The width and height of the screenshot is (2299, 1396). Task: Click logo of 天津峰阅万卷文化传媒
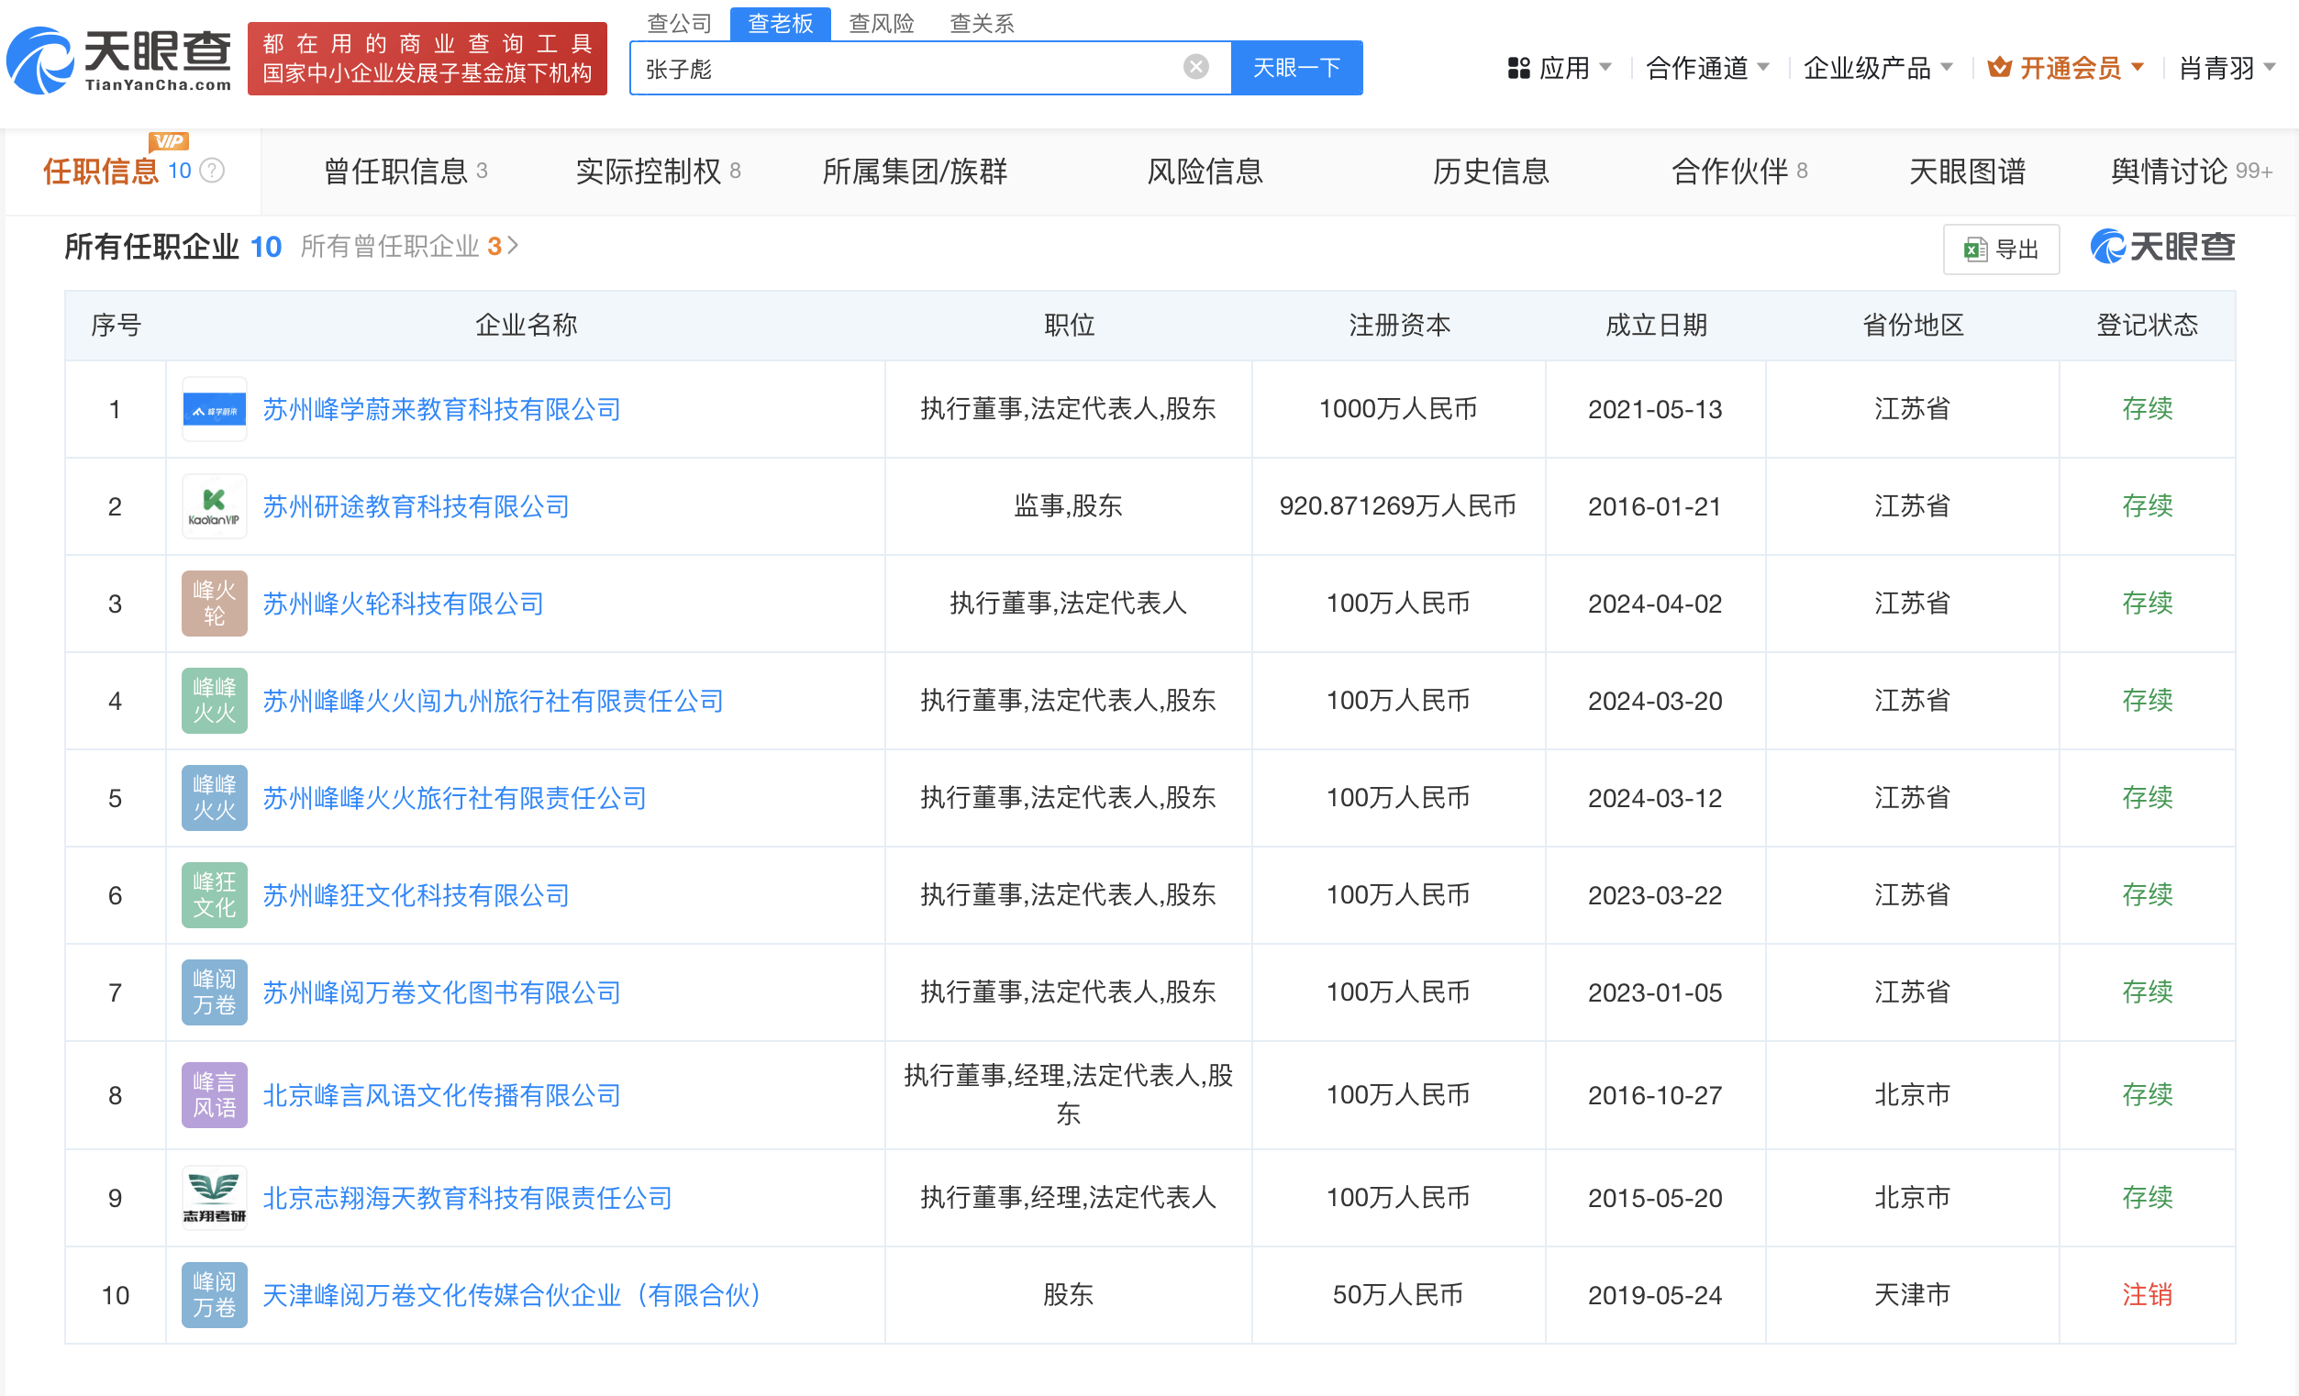coord(215,1294)
